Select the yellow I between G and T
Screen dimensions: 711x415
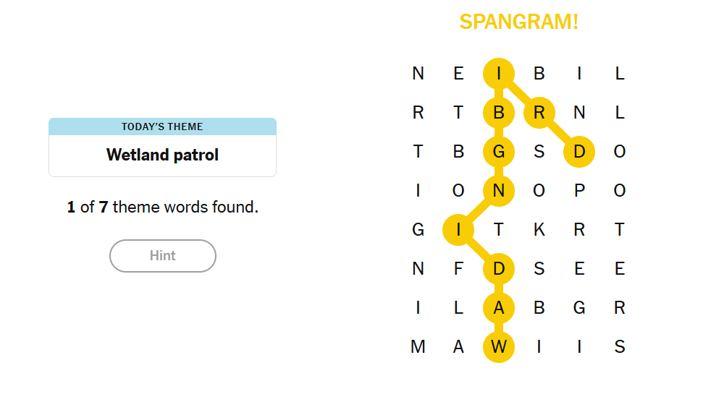pyautogui.click(x=458, y=229)
